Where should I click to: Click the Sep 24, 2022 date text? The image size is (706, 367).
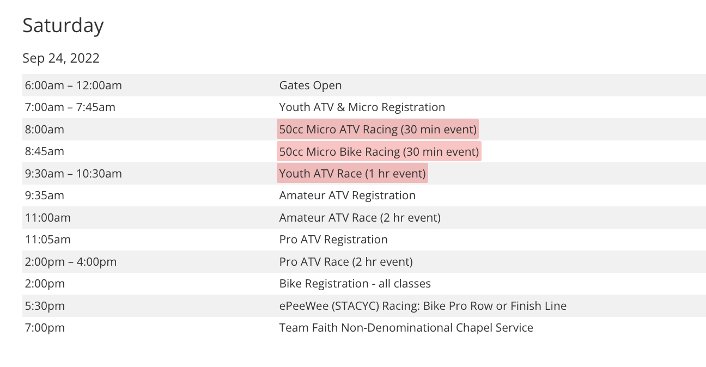(x=61, y=58)
